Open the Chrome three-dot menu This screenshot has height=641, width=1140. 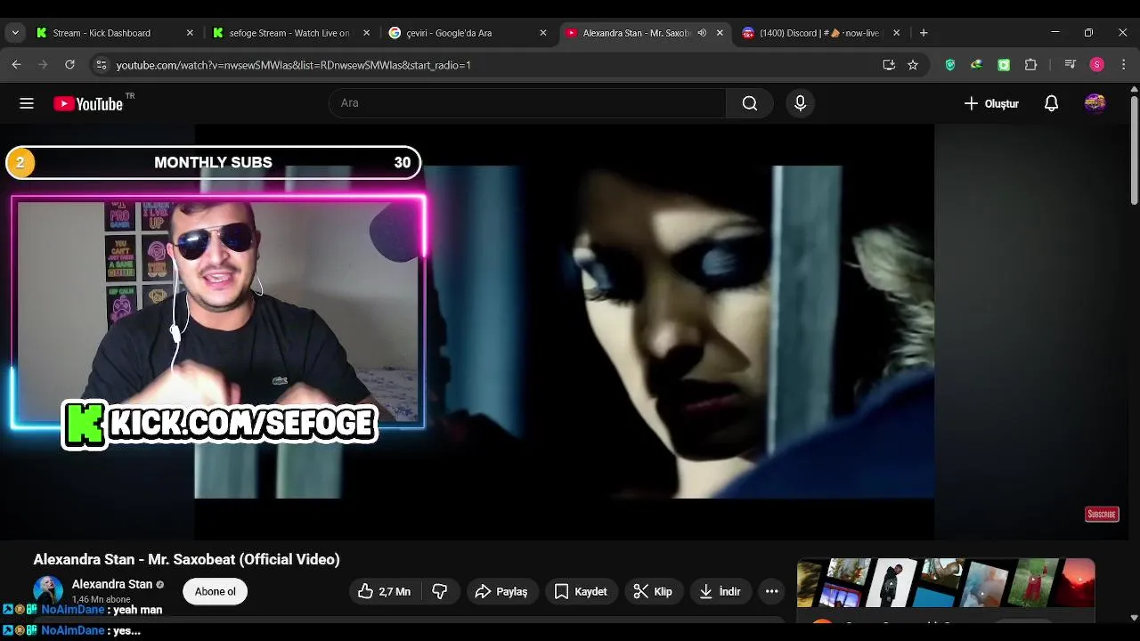pos(1123,65)
